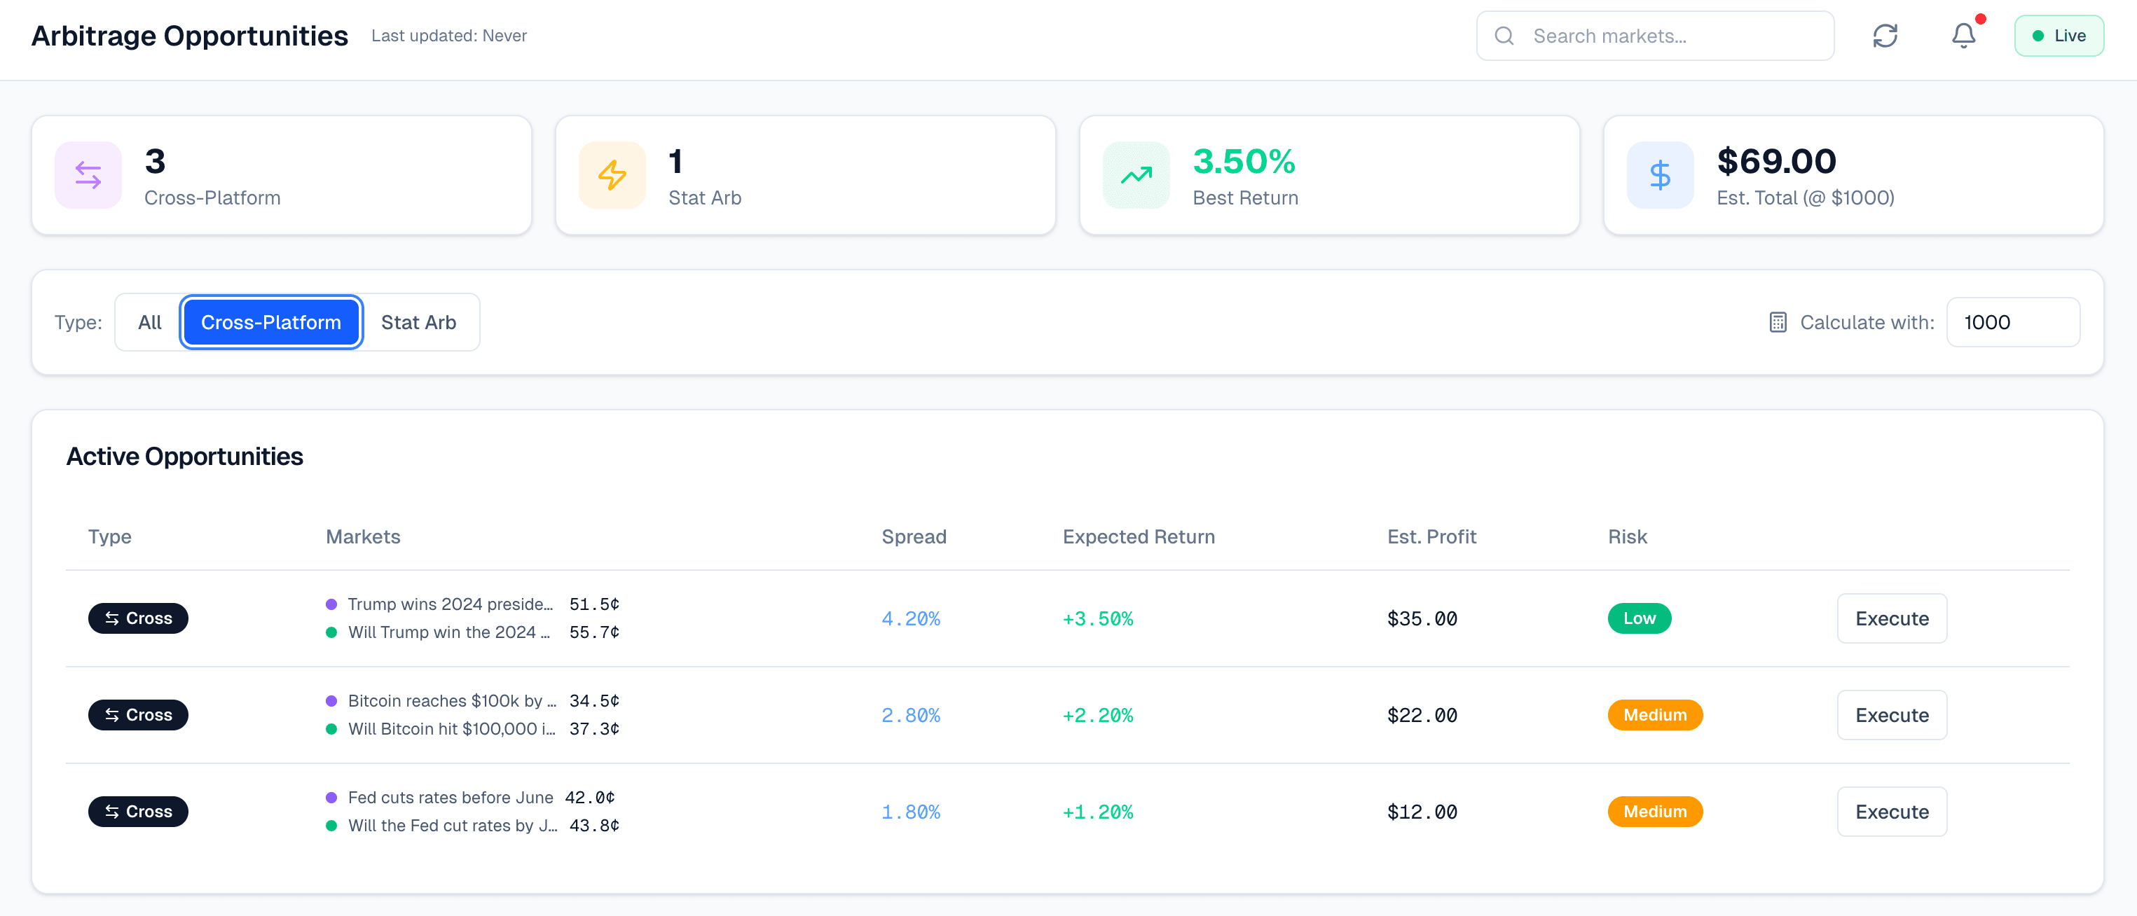Image resolution: width=2137 pixels, height=916 pixels.
Task: Keep Cross-Platform filter selected
Action: point(270,321)
